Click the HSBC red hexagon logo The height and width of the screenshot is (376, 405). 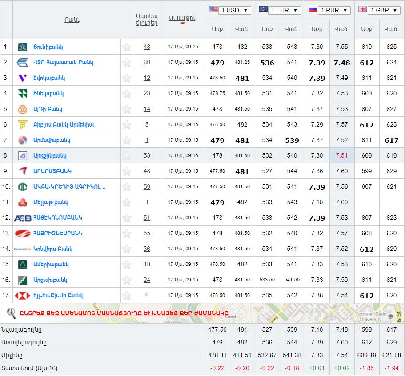pos(23,296)
